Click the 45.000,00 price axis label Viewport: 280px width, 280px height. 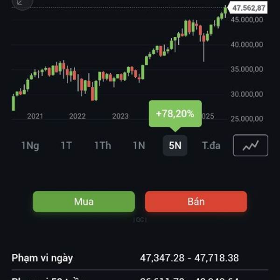[247, 20]
